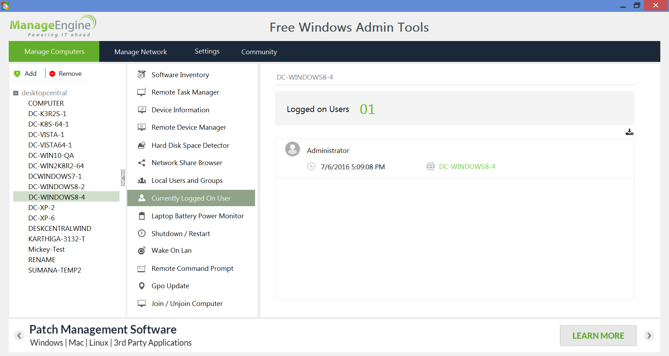Viewport: 669px width, 356px height.
Task: Switch to the Manage Network tab
Action: (x=140, y=52)
